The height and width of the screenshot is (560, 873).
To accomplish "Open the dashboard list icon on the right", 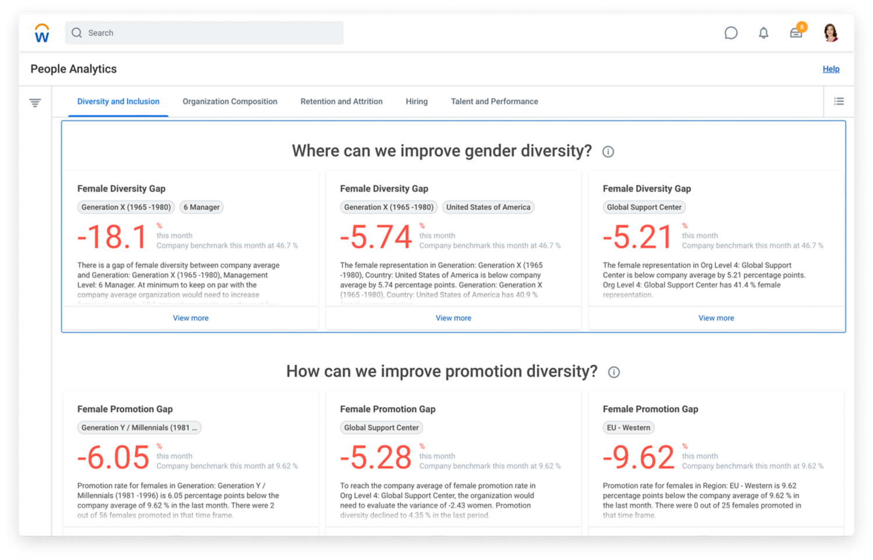I will (x=839, y=101).
